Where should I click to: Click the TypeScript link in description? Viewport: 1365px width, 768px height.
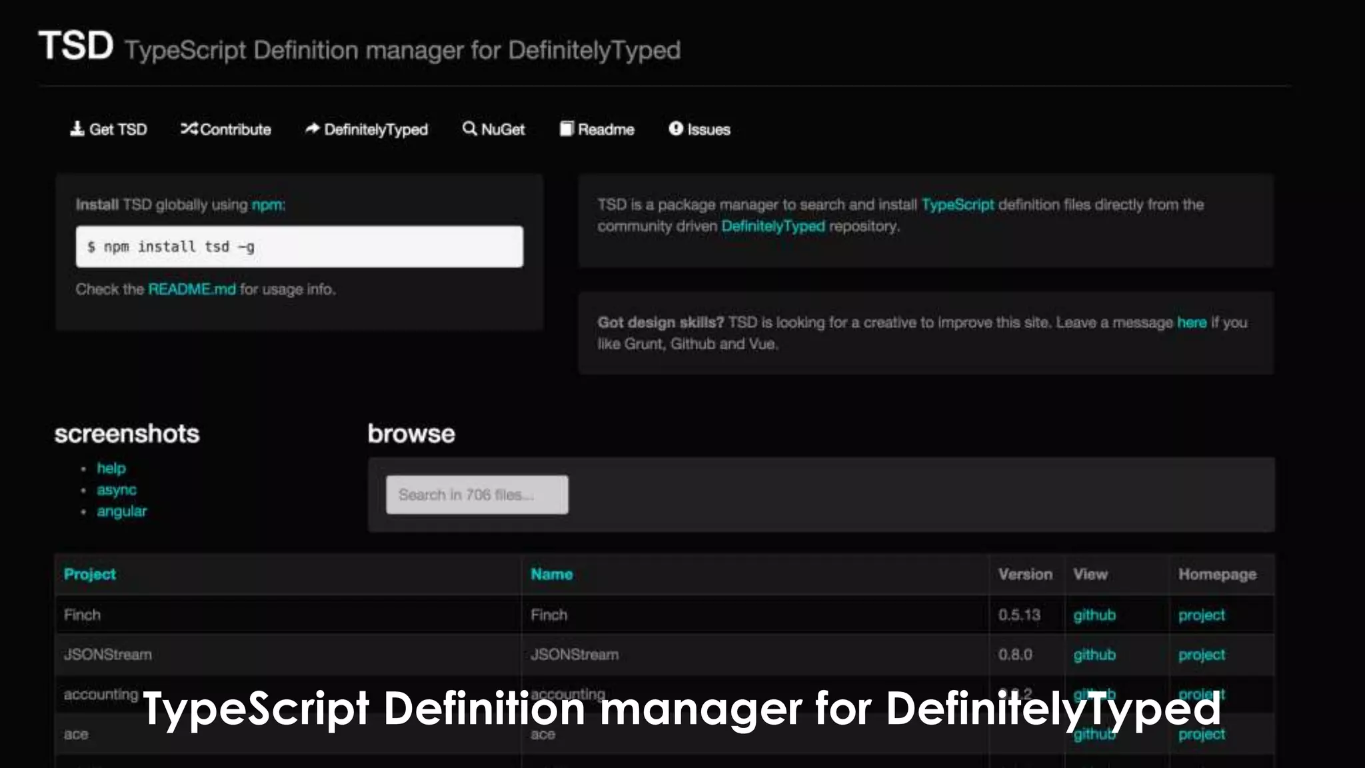click(957, 205)
